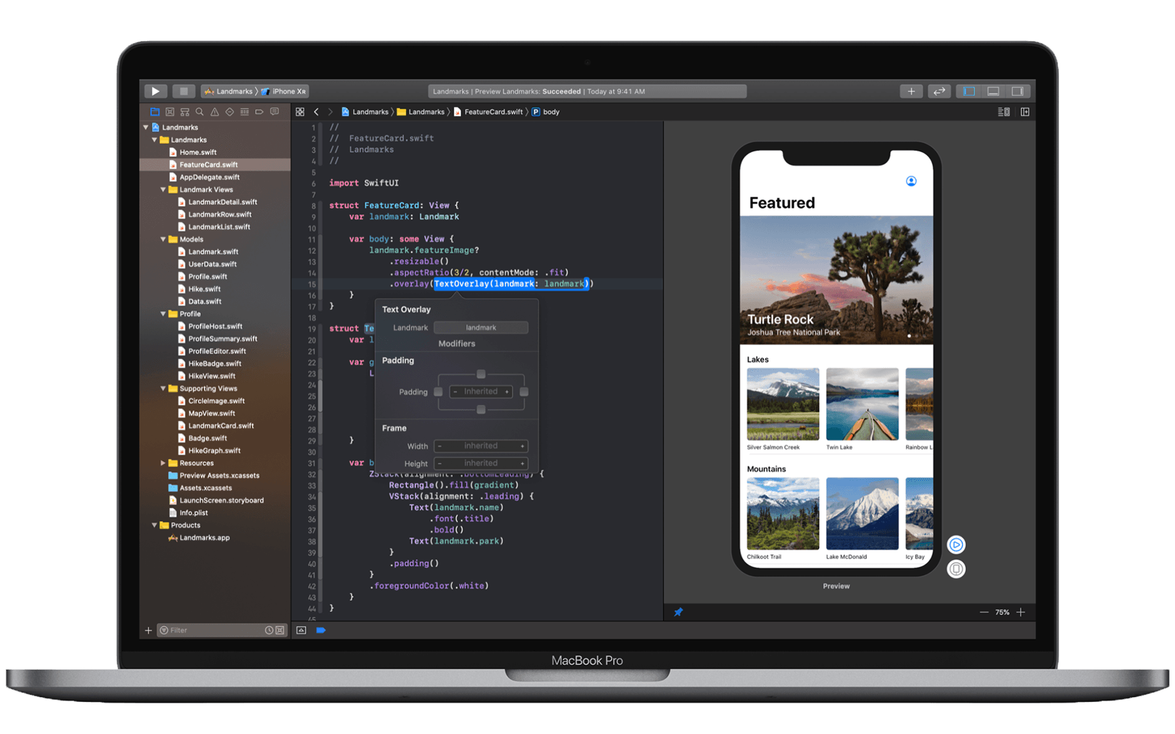Collapse the Models group
Viewport: 1175px width, 734px height.
coord(163,239)
